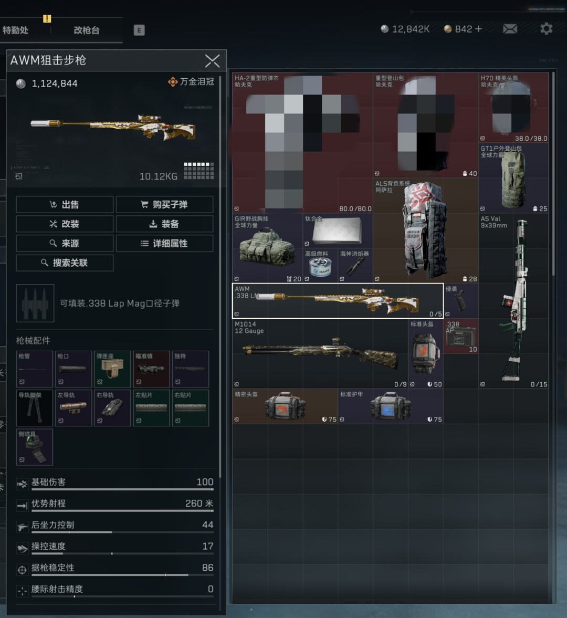
Task: Select the 瞄准镜 scope attachment slot
Action: pyautogui.click(x=152, y=369)
